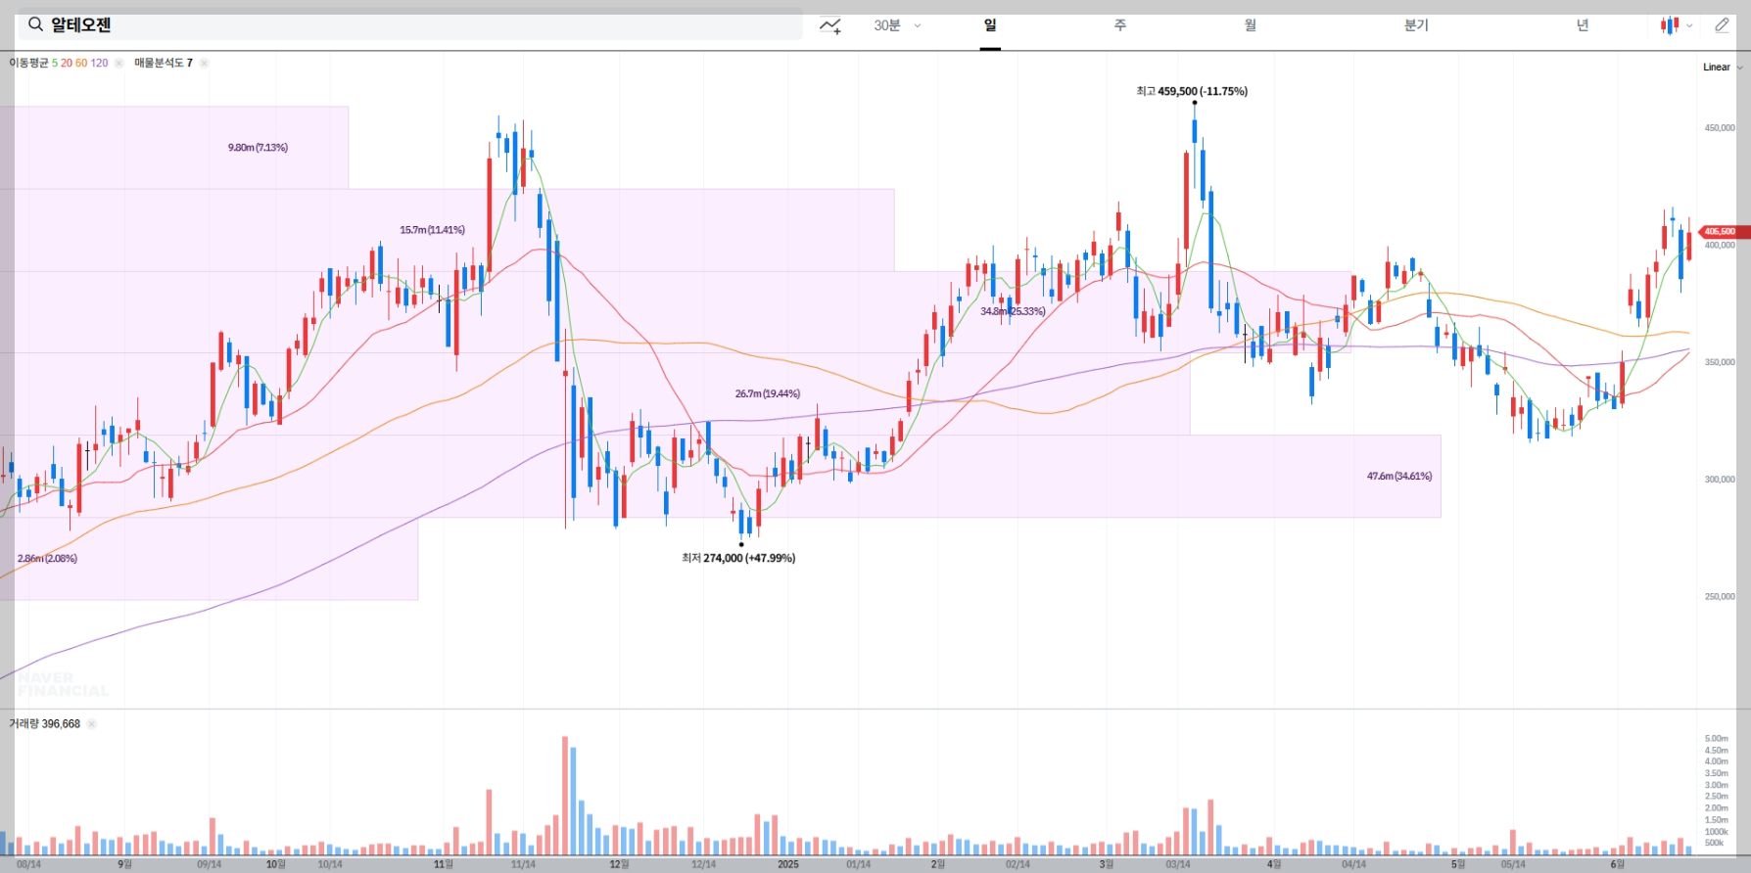The width and height of the screenshot is (1751, 873).
Task: Click the 9.80m (7.13%) volume profile label
Action: [x=258, y=148]
